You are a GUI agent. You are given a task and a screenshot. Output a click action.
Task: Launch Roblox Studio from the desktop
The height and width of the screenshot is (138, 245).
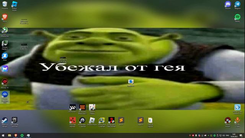[15, 6]
